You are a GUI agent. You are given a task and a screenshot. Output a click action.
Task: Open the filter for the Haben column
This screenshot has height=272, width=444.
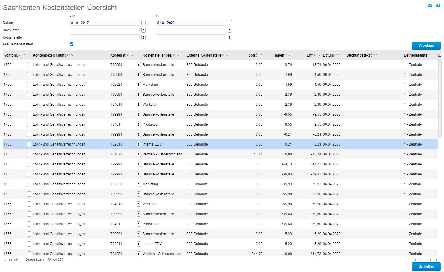[290, 55]
